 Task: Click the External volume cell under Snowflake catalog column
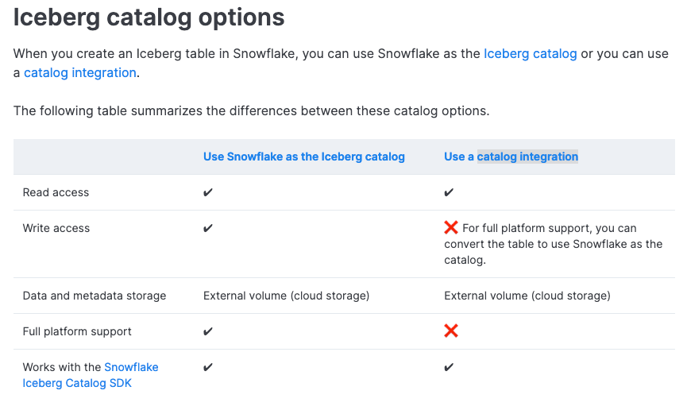point(286,296)
